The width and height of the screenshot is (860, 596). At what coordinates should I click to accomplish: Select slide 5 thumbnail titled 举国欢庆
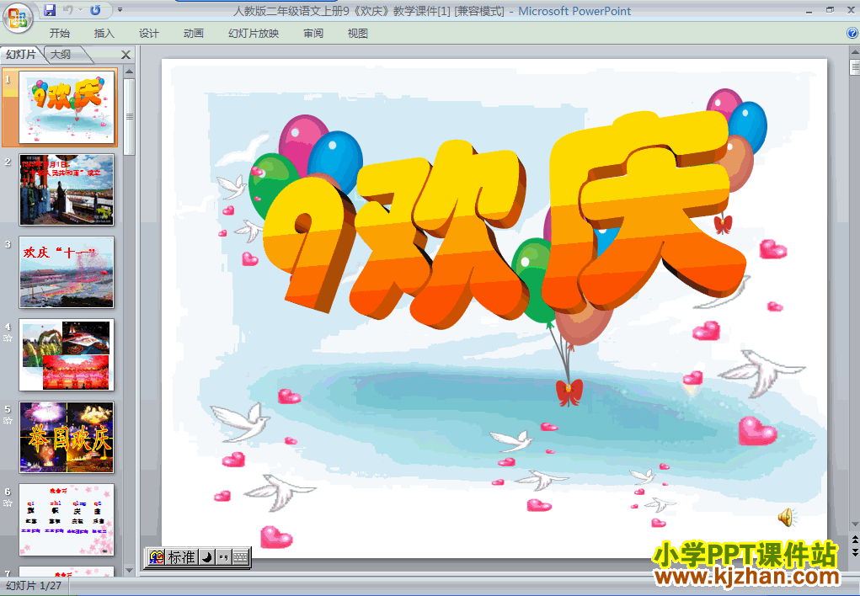[x=67, y=437]
